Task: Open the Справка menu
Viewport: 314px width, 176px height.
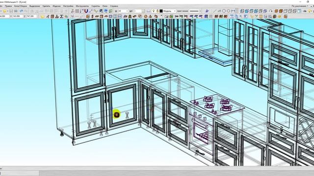Action: 114,6
